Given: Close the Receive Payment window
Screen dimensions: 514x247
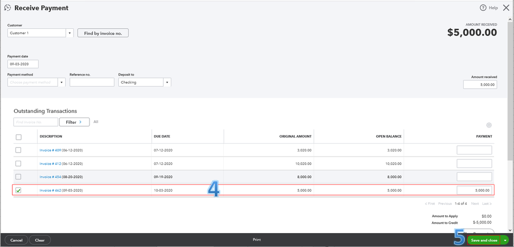Looking at the screenshot, I should (x=506, y=8).
